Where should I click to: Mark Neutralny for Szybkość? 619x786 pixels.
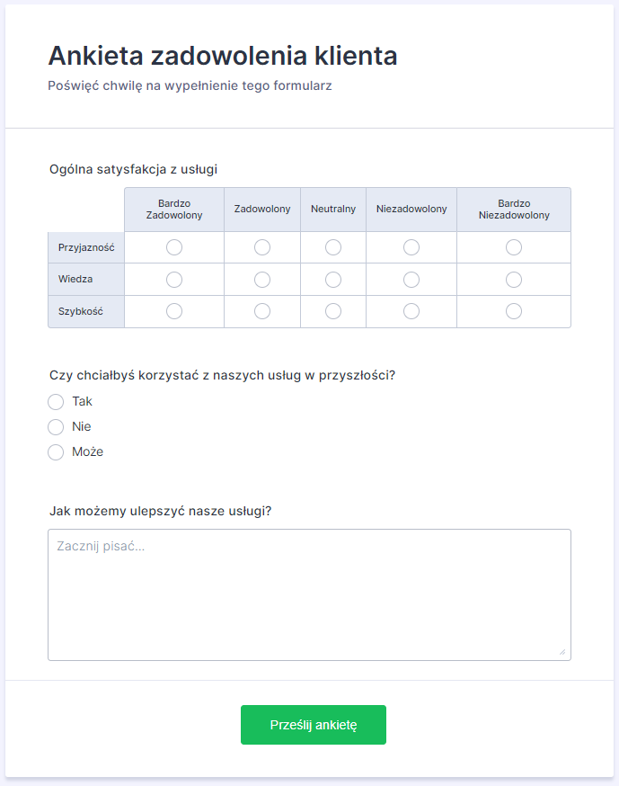pos(333,311)
